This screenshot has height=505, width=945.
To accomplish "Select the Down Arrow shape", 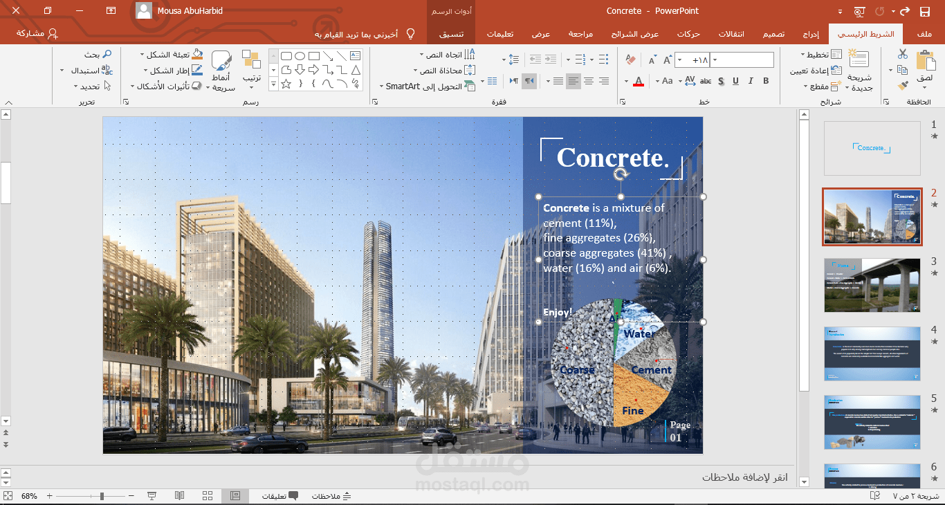I will click(300, 70).
